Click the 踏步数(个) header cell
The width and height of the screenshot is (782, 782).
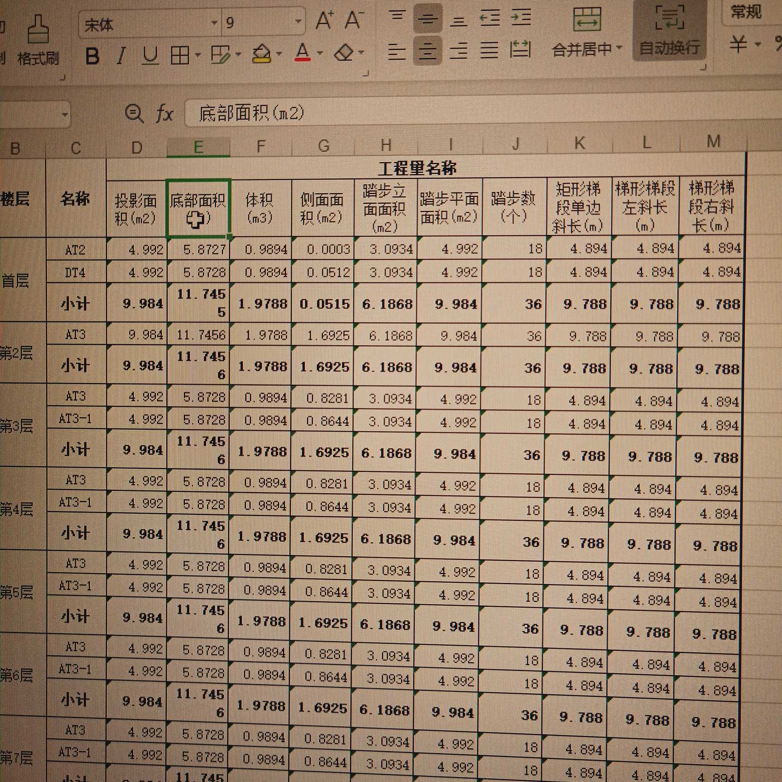[x=515, y=207]
